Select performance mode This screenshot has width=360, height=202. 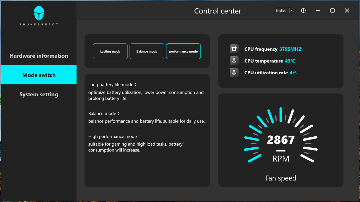point(183,51)
